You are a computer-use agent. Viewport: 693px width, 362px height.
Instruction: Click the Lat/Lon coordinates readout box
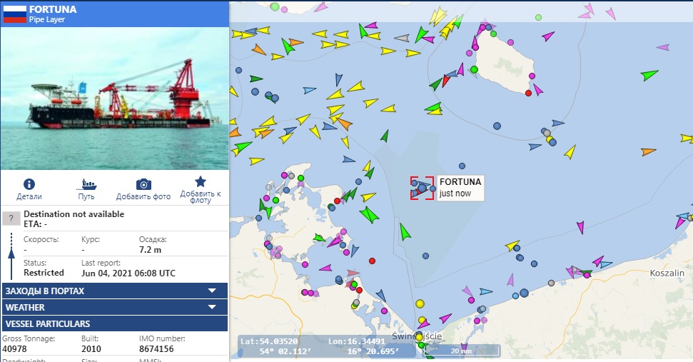point(326,346)
